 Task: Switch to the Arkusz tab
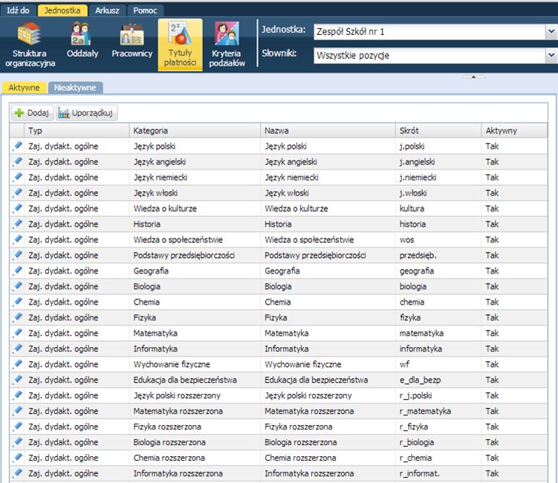(x=107, y=10)
